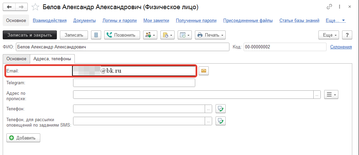Expand the Печать print menu
This screenshot has width=359, height=155.
point(210,35)
